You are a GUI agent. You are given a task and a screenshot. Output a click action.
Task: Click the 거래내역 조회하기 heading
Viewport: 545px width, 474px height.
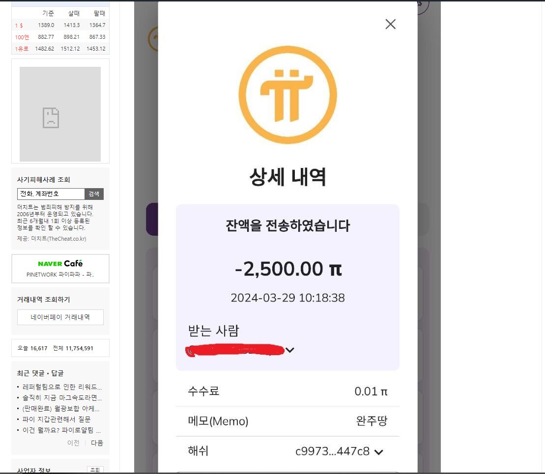tap(43, 299)
